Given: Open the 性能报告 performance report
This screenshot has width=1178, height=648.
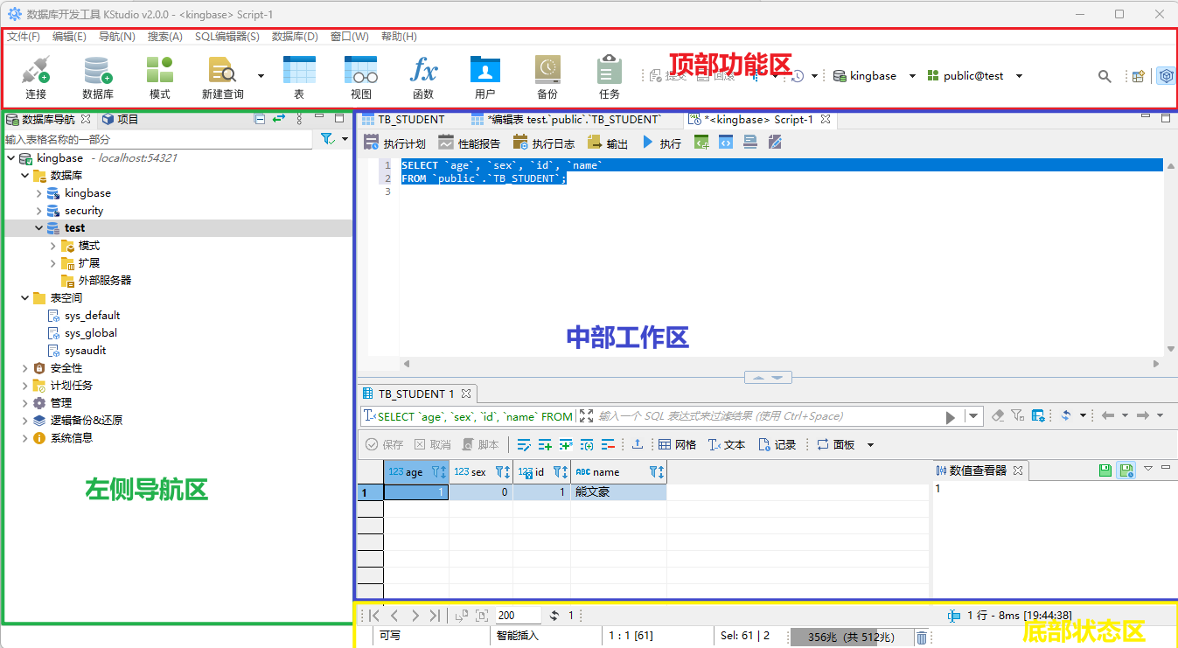Looking at the screenshot, I should (x=470, y=143).
